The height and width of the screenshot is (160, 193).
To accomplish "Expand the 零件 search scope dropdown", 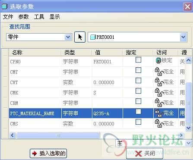I will coord(68,37).
